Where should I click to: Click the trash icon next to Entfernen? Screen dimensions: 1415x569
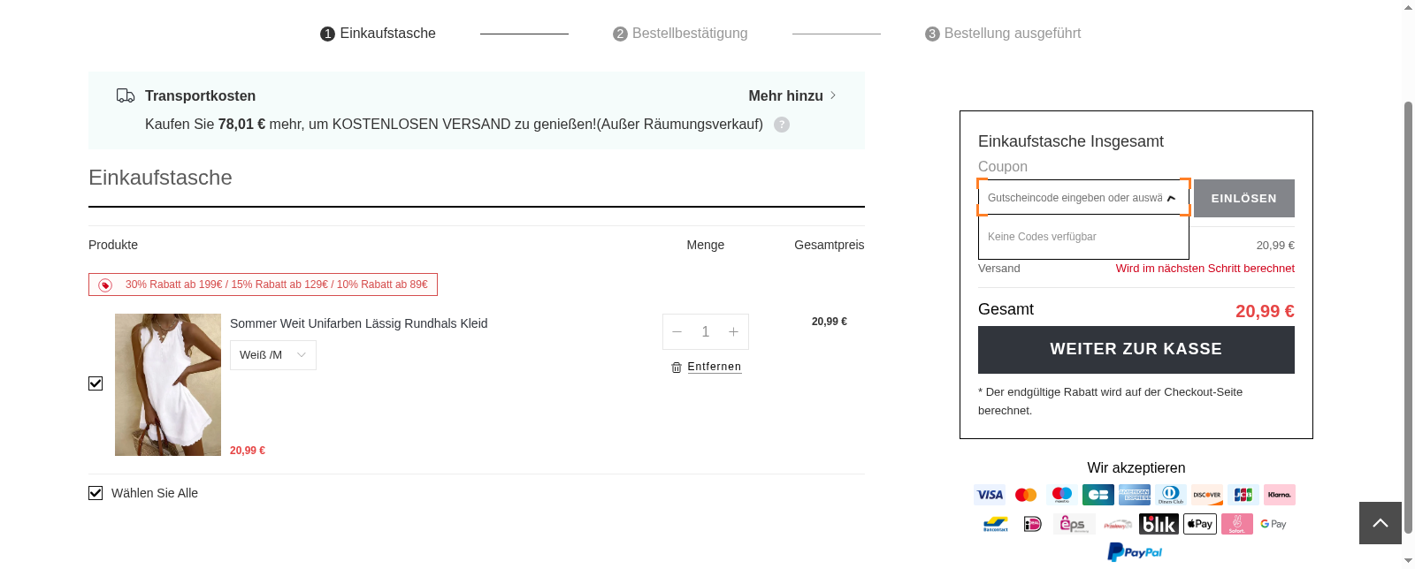[675, 367]
